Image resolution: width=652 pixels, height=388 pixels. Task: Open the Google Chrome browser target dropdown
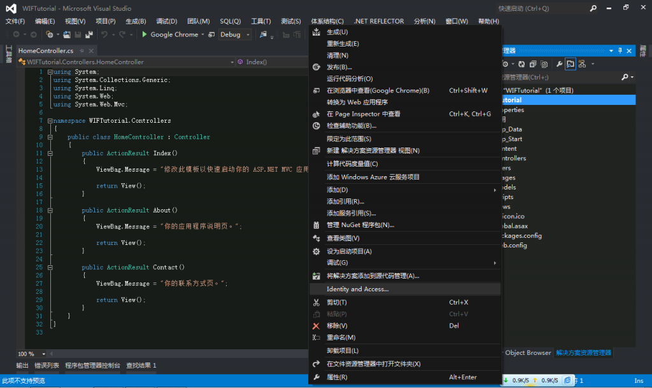click(202, 35)
